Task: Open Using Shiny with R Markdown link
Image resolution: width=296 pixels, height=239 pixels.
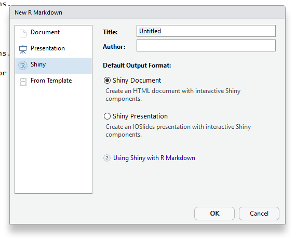Action: click(x=154, y=158)
